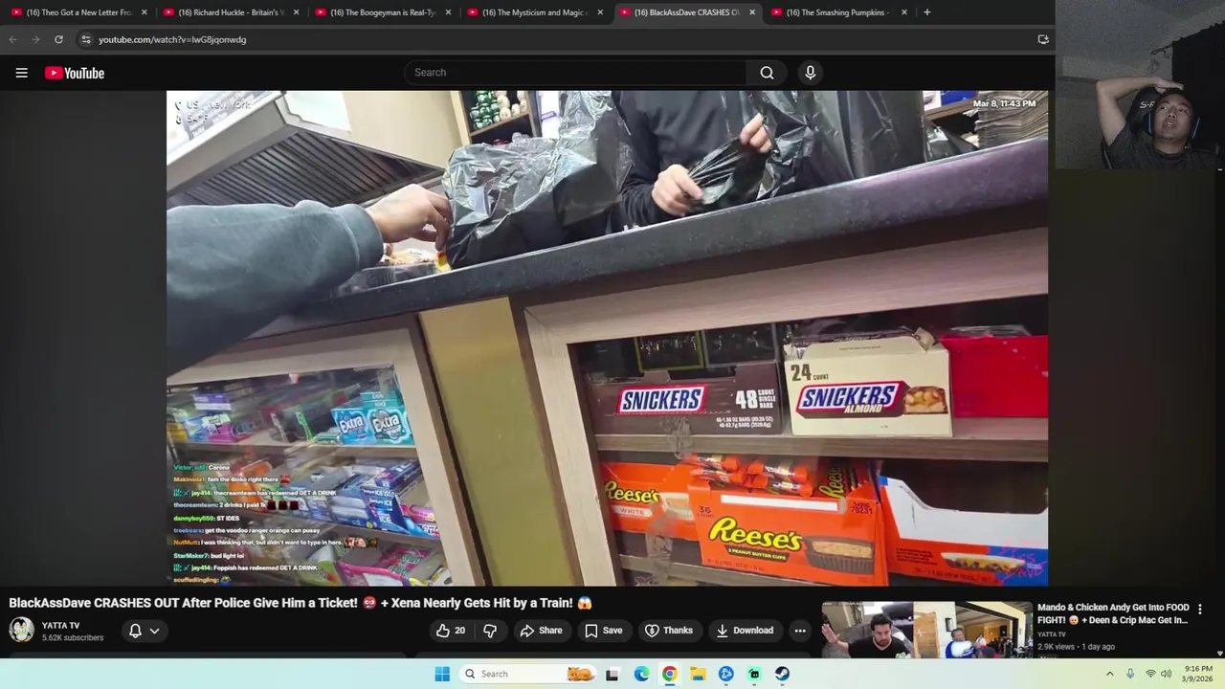Open Mando & Chicken Andy video title
This screenshot has width=1225, height=689.
pos(1113,613)
